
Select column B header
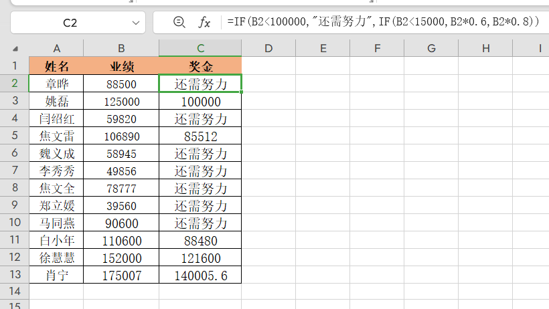coord(121,48)
